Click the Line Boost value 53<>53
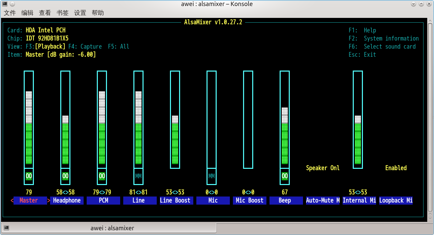Screen dimensions: 434x235 click(175, 192)
